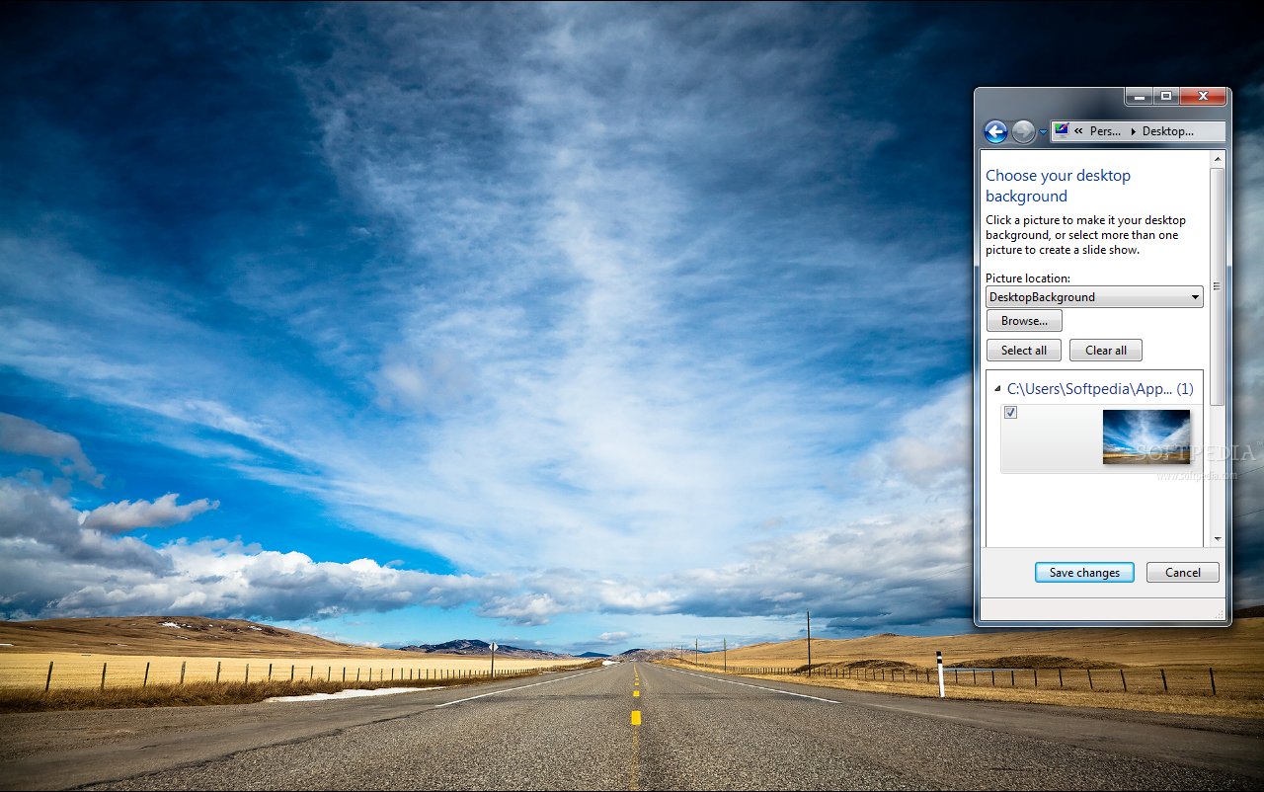The width and height of the screenshot is (1264, 792).
Task: Click the C:\Users\Softpedia\App... group header
Action: pos(1100,389)
